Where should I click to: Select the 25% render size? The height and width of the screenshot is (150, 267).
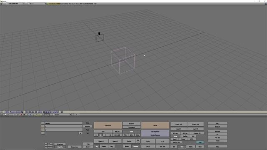137,135
